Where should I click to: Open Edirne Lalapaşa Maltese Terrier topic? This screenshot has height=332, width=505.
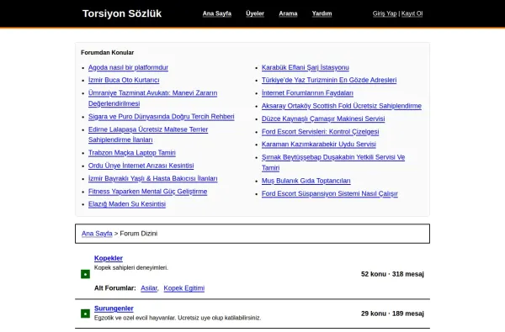(148, 134)
